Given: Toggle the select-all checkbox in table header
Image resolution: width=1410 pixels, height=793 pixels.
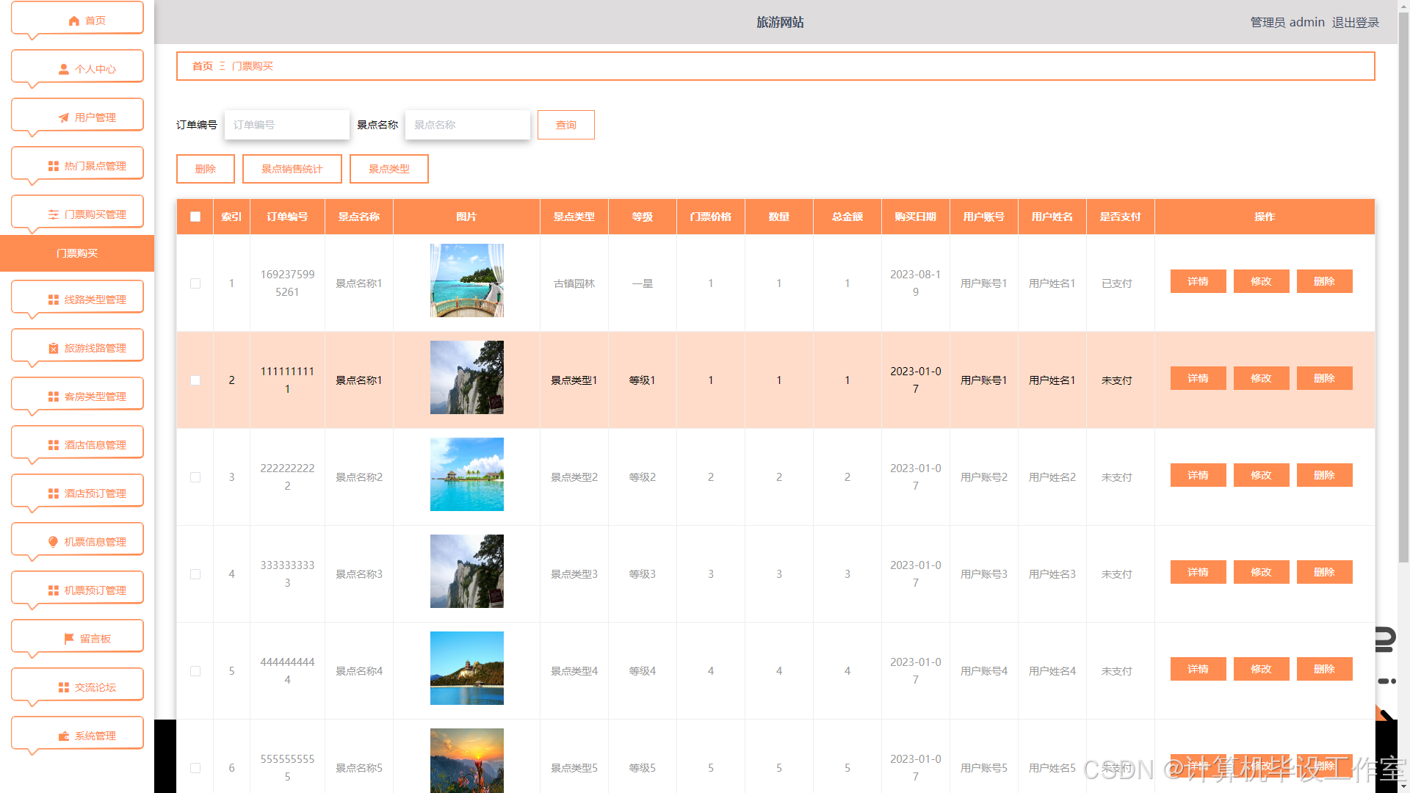Looking at the screenshot, I should (195, 217).
